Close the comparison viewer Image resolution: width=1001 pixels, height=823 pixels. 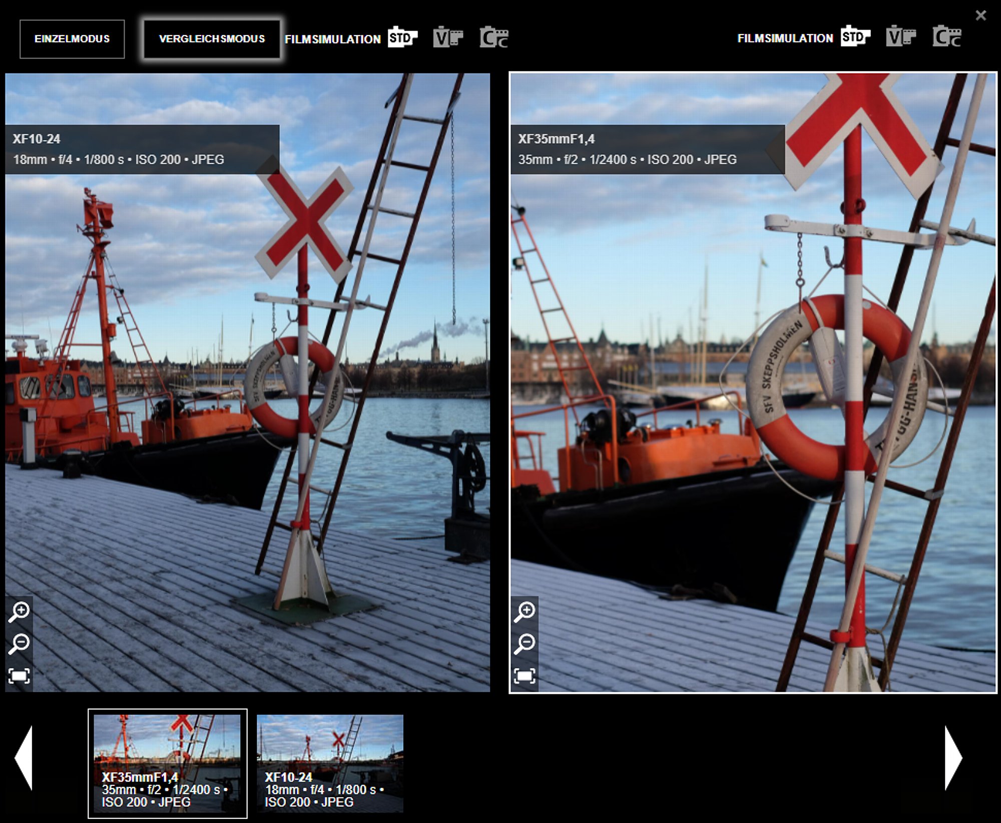tap(981, 16)
